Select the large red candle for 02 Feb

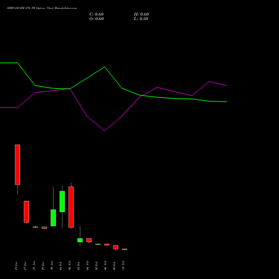pos(71,207)
